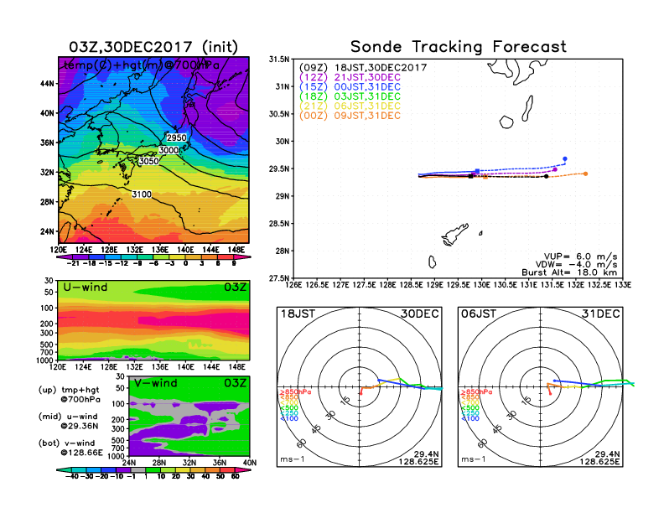Pick the temperature colorbar segment between 6 and 9
This screenshot has width=664, height=513.
pos(226,257)
